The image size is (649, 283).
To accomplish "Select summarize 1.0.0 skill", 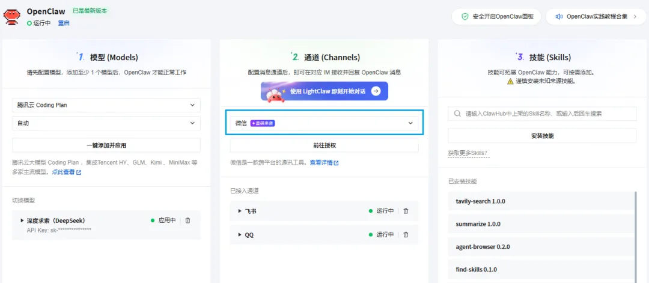I will pos(541,224).
